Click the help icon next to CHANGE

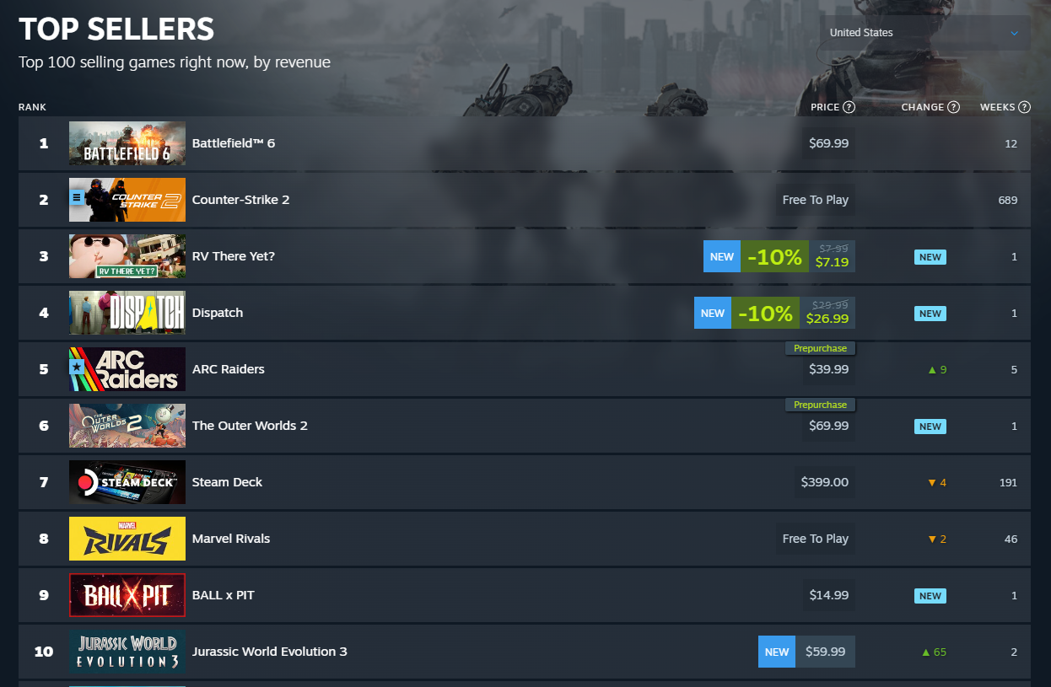coord(953,107)
